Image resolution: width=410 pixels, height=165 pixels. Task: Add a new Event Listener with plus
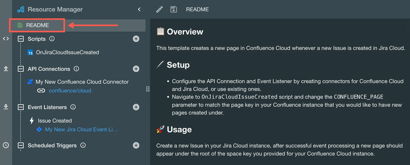coord(136,107)
